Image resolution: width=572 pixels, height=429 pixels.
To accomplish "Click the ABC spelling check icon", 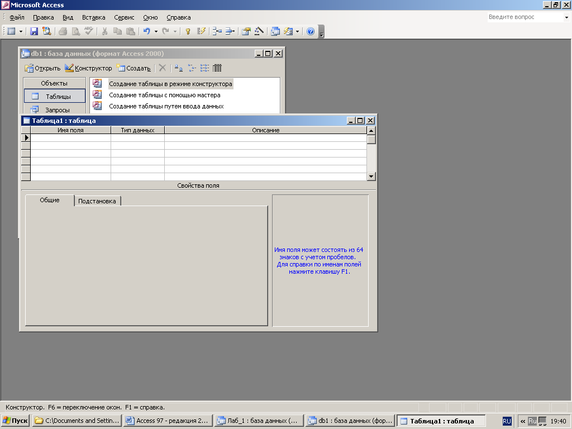I will pyautogui.click(x=89, y=31).
